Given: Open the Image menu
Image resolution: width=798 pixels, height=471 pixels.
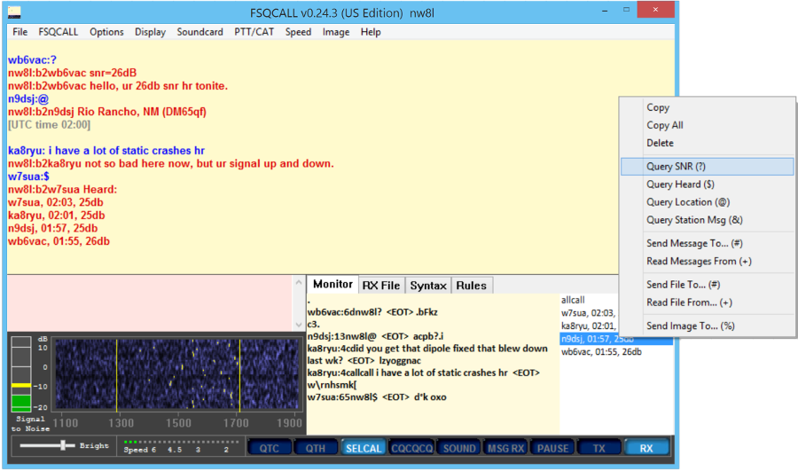Looking at the screenshot, I should tap(336, 32).
